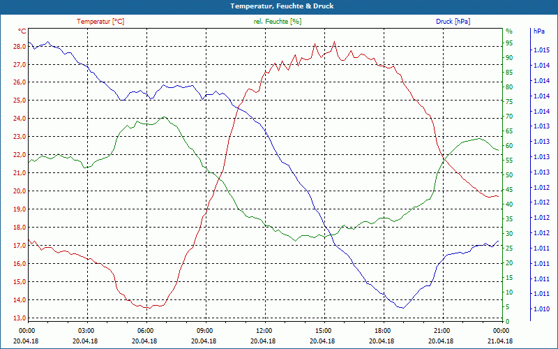558x349 pixels.
Task: Select the blue "Druck [hPa]" legend label
Action: 453,22
